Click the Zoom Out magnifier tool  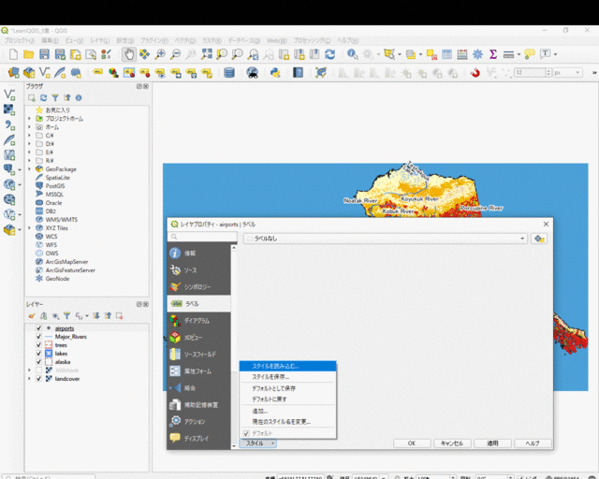tap(175, 54)
